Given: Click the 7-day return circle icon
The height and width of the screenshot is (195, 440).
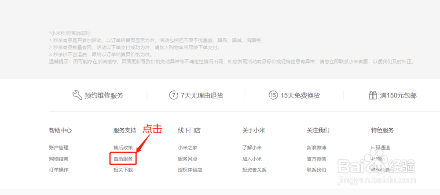Looking at the screenshot, I should point(174,95).
